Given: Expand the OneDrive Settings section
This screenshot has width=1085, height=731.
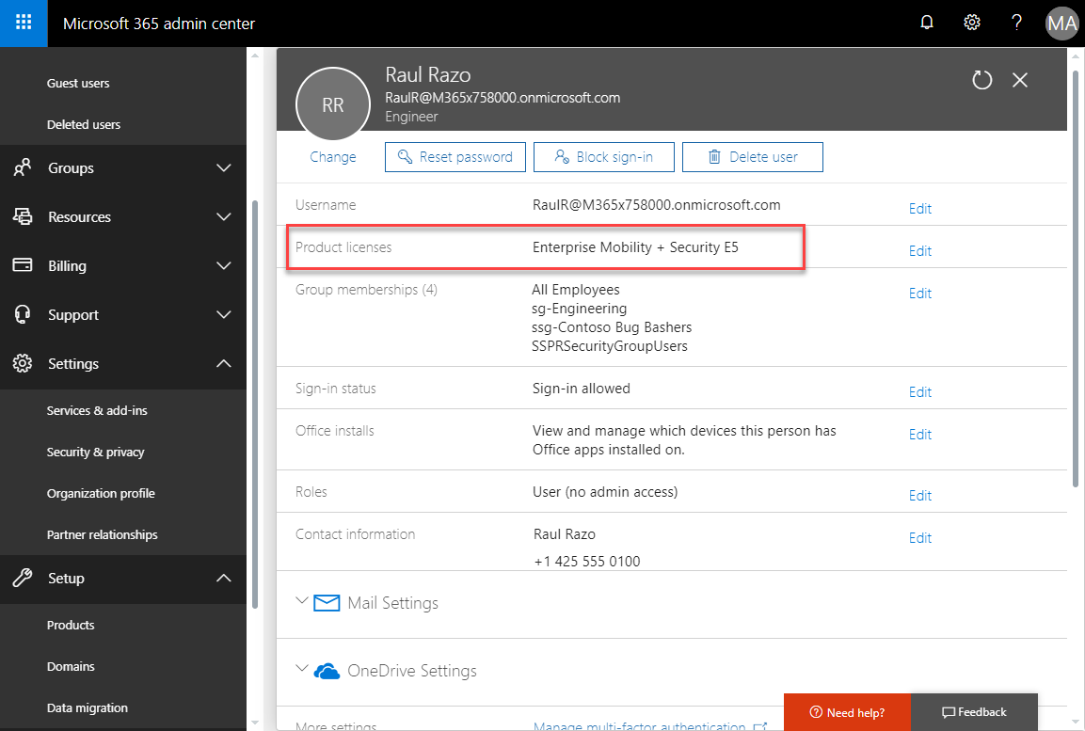Looking at the screenshot, I should point(411,671).
